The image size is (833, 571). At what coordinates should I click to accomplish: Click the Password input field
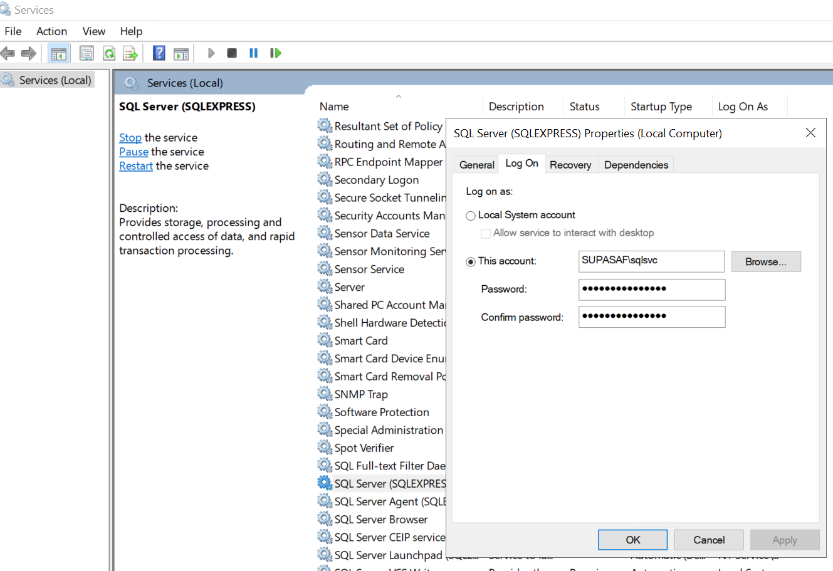pyautogui.click(x=651, y=290)
